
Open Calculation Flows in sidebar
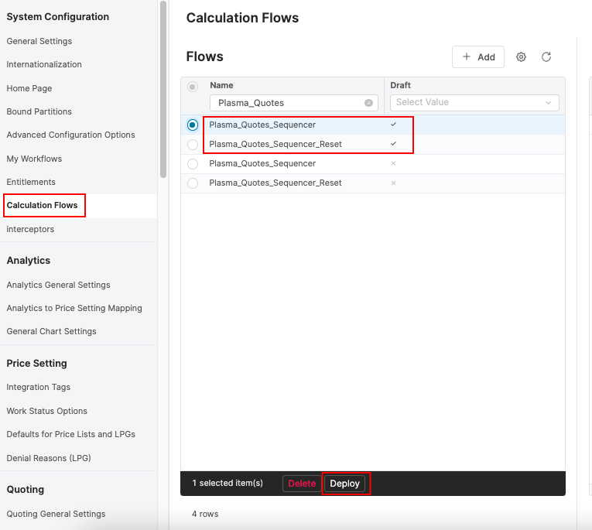coord(42,206)
